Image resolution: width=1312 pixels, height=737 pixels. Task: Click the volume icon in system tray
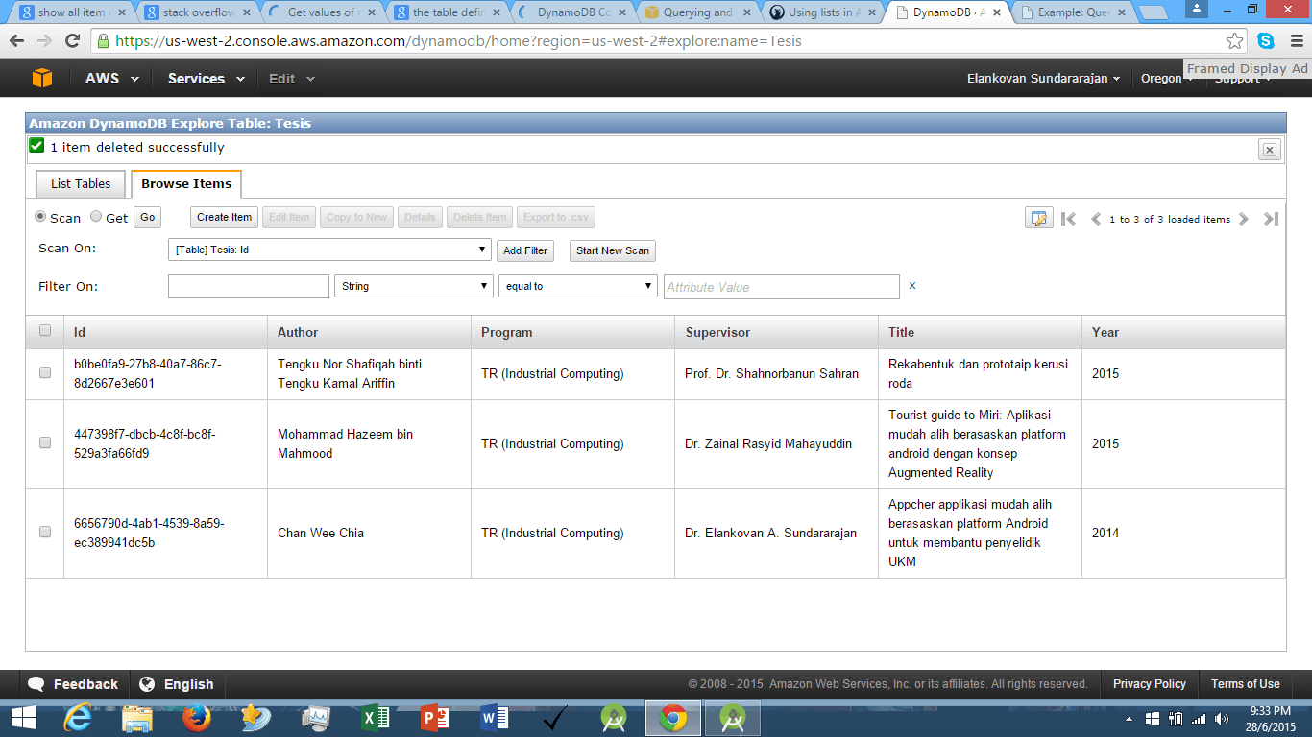(1221, 718)
